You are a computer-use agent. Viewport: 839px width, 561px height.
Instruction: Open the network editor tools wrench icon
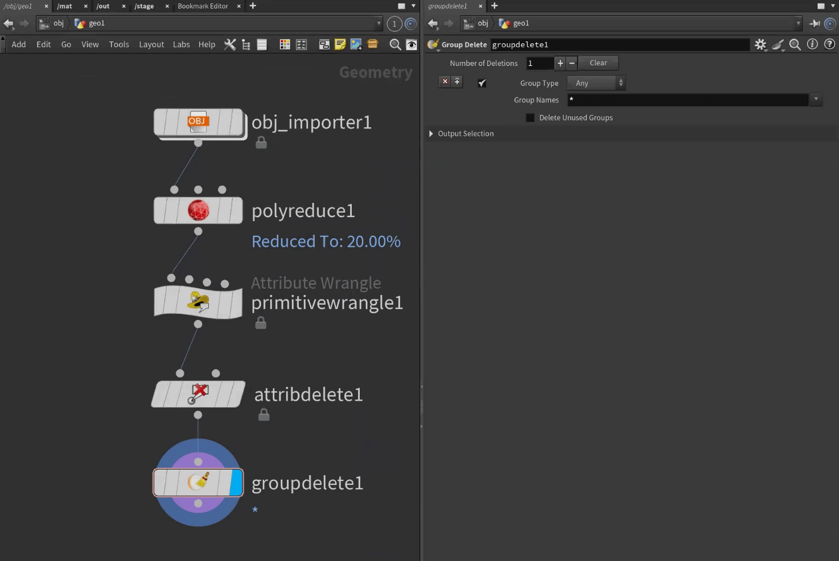[230, 44]
